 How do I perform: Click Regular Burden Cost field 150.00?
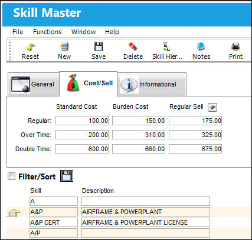click(x=139, y=121)
